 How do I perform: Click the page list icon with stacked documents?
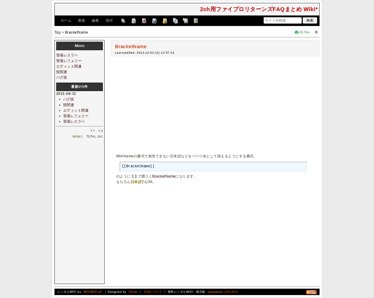point(123,21)
